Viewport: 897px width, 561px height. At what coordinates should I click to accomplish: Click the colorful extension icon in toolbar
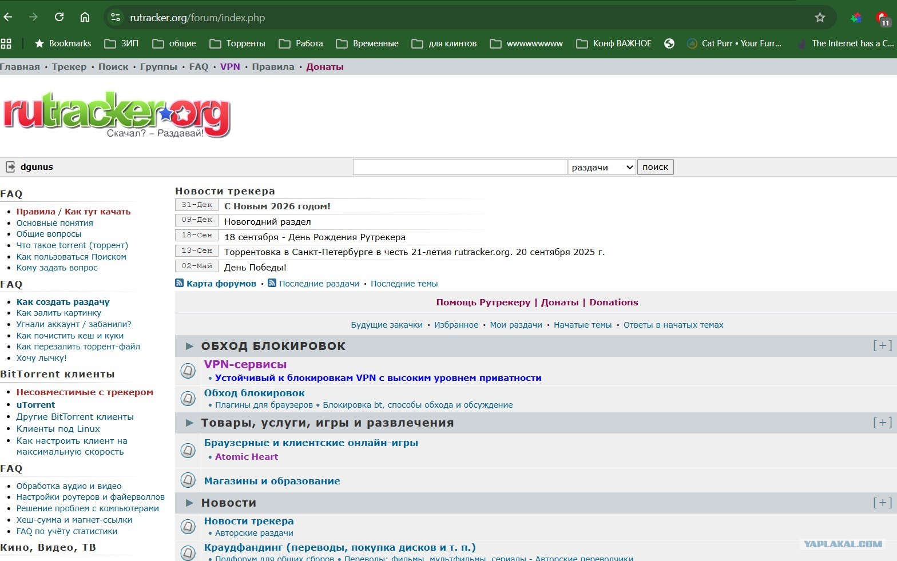point(856,18)
